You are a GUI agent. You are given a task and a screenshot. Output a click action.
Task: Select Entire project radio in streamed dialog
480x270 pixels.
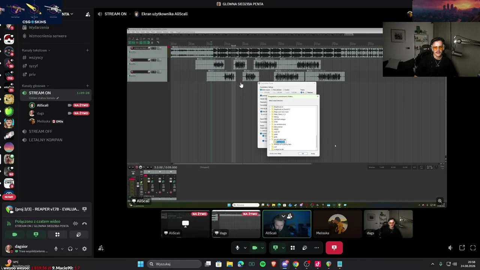[261, 90]
